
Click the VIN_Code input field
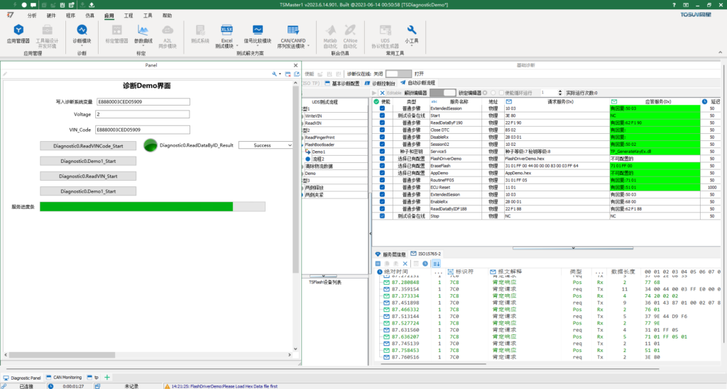[142, 130]
